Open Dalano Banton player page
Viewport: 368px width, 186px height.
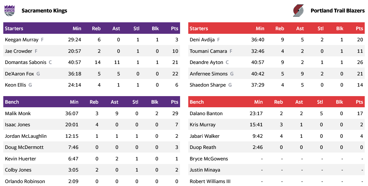tap(206, 114)
